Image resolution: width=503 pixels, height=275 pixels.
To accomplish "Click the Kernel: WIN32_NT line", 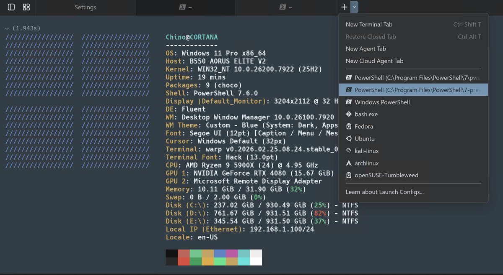I will (x=244, y=69).
